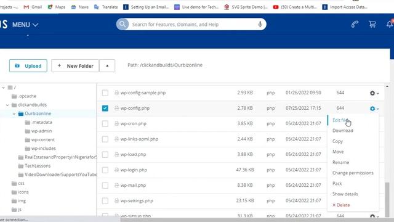Viewport: 394px width, 222px height.
Task: Open the icons folder
Action: (20, 192)
